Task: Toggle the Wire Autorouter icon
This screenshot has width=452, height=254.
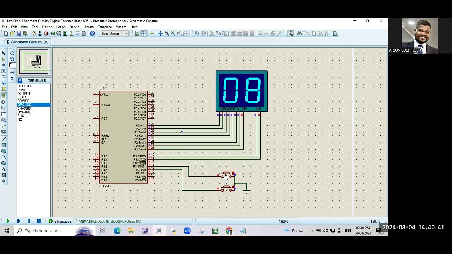Action: click(x=291, y=34)
